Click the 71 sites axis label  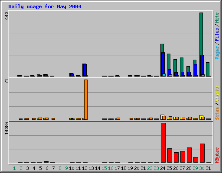7,81
